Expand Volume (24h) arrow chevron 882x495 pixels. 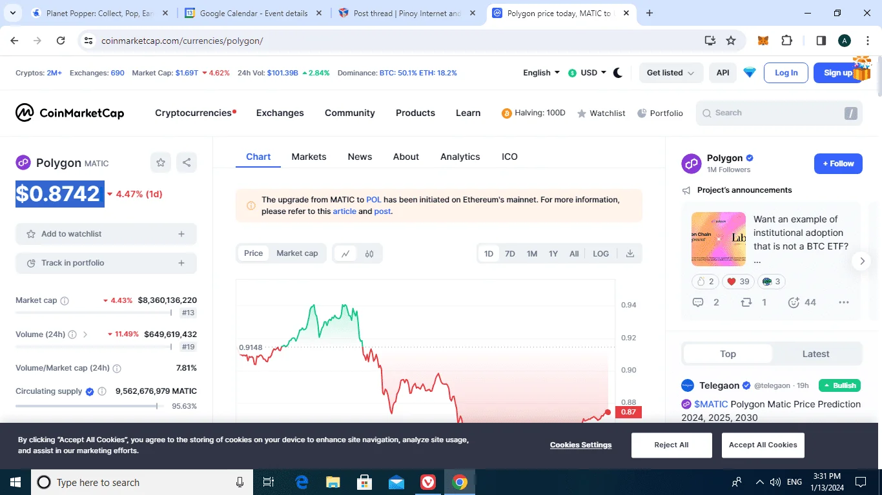pyautogui.click(x=85, y=335)
